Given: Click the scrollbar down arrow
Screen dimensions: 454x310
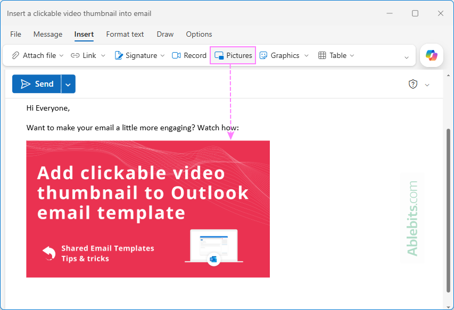Looking at the screenshot, I should [449, 307].
